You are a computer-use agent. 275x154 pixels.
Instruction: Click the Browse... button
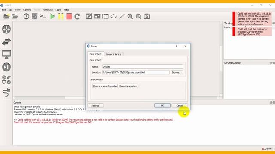(x=177, y=72)
